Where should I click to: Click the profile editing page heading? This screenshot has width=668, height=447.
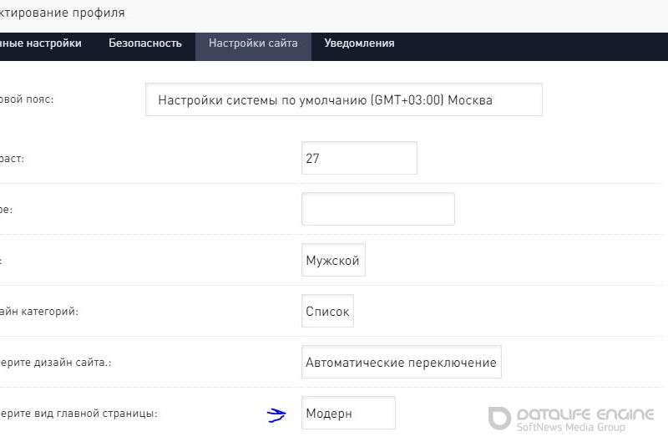click(x=62, y=13)
